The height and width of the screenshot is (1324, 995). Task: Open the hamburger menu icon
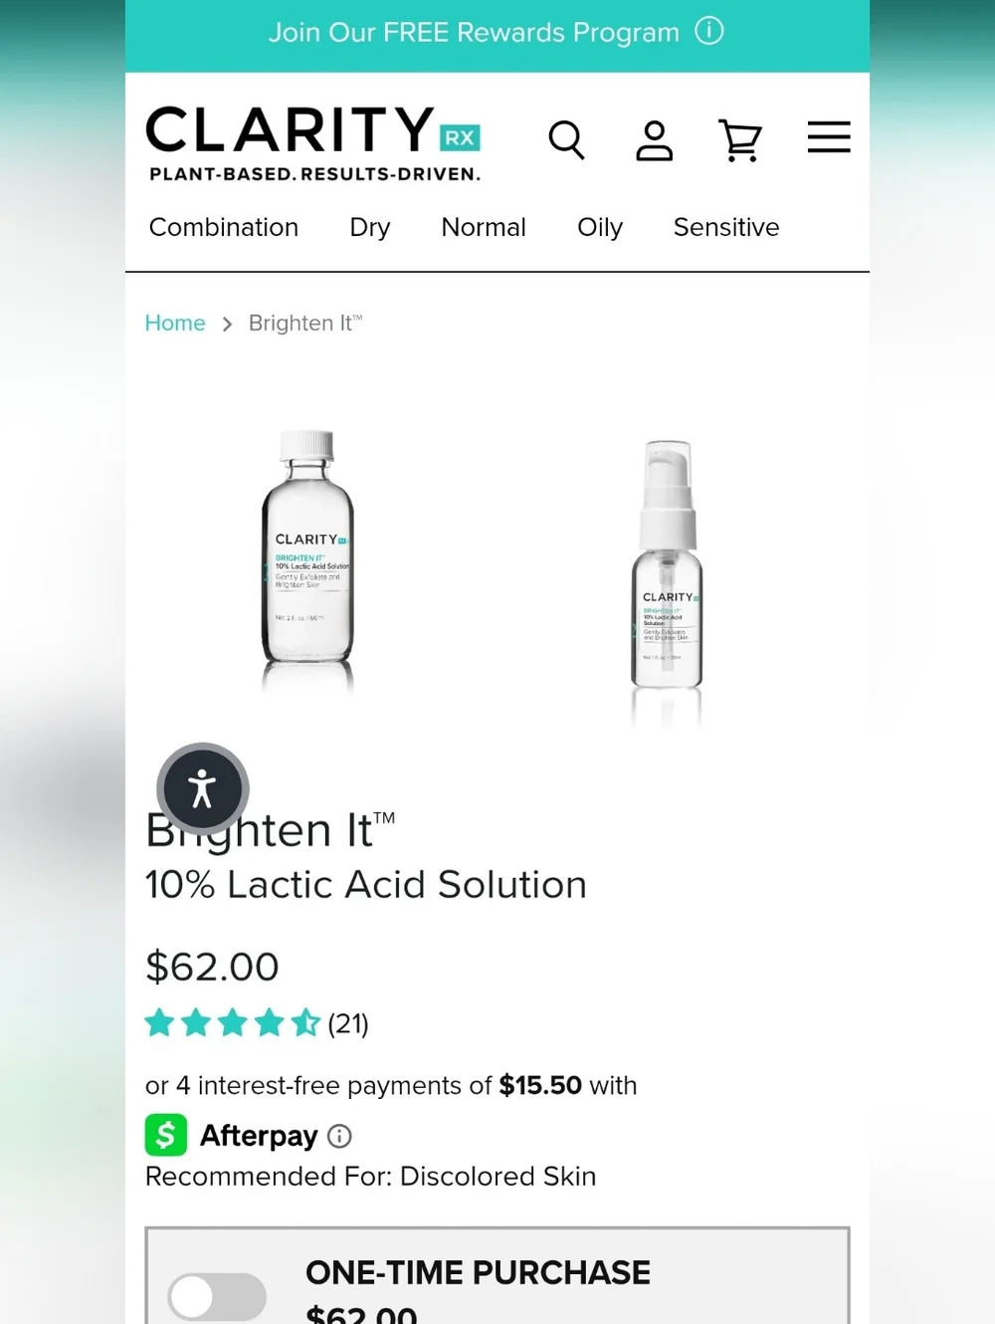pyautogui.click(x=829, y=137)
